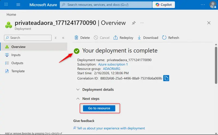The height and width of the screenshot is (135, 218).
Task: Open the top bar more options ellipsis
Action: (x=203, y=5)
